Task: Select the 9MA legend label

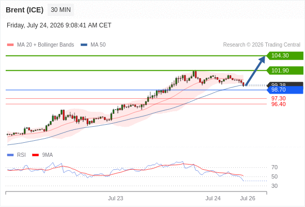Action: pos(48,155)
